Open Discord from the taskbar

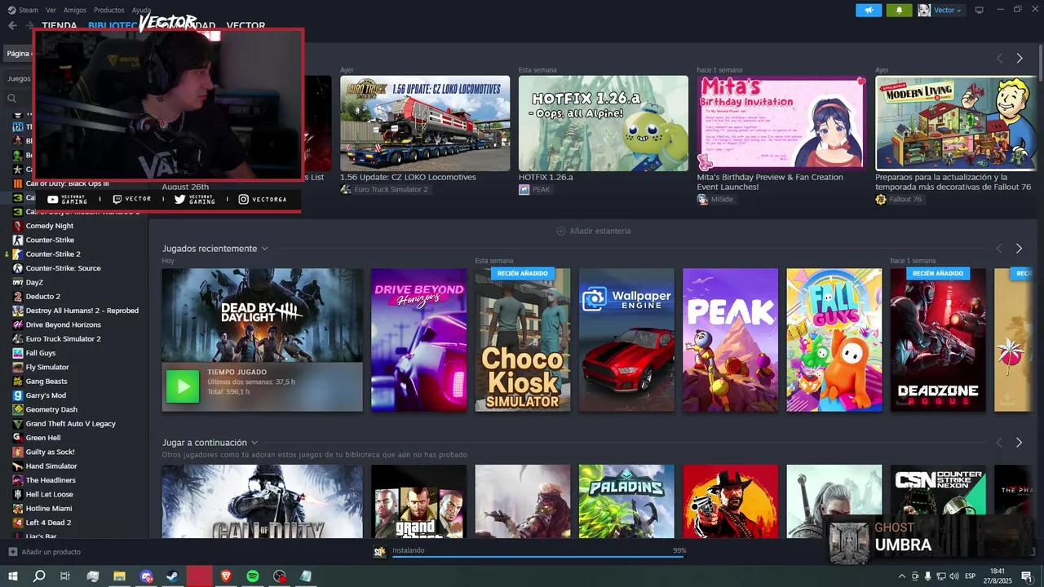pos(146,576)
